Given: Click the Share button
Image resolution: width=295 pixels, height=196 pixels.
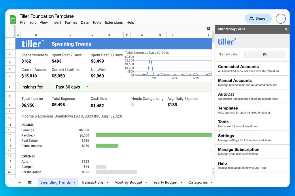Looking at the screenshot, I should (258, 18).
